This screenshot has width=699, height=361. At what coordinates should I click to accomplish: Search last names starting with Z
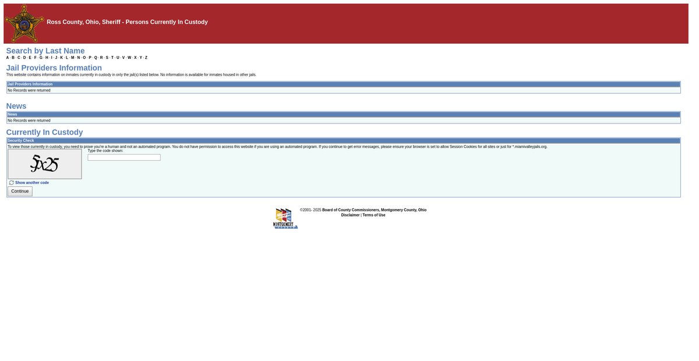point(146,58)
